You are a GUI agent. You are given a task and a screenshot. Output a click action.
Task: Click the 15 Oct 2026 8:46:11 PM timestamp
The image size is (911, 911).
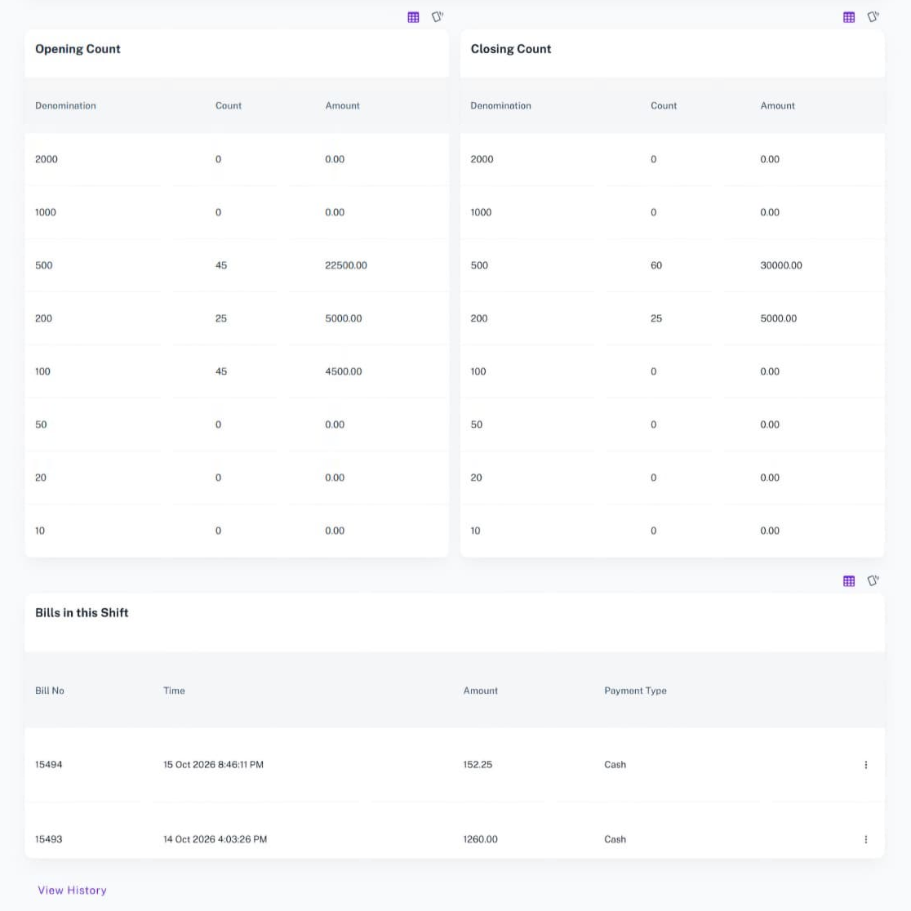coord(213,765)
